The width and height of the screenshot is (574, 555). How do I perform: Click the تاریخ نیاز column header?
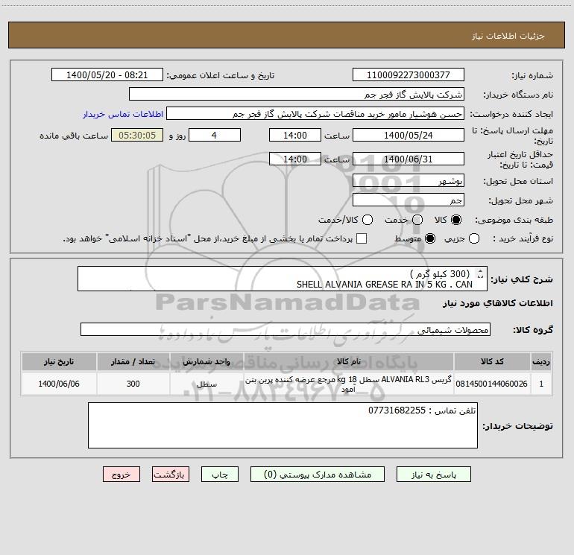[x=59, y=361]
